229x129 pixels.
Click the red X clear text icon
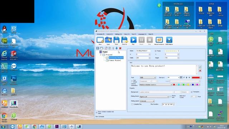point(200,71)
